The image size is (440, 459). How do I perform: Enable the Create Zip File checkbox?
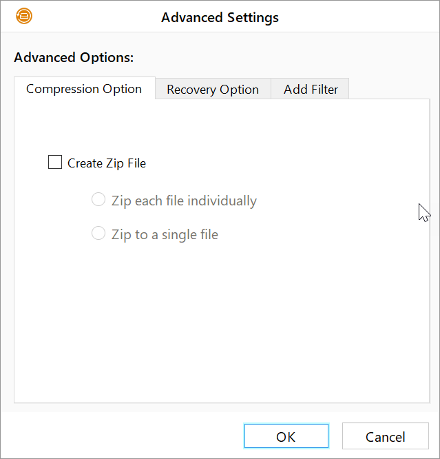pyautogui.click(x=55, y=162)
